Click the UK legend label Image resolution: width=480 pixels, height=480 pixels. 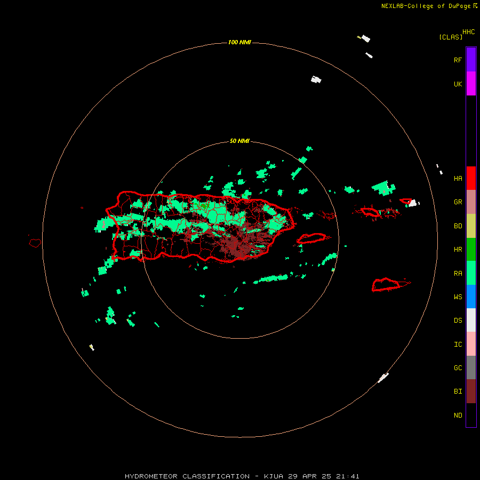pyautogui.click(x=458, y=84)
